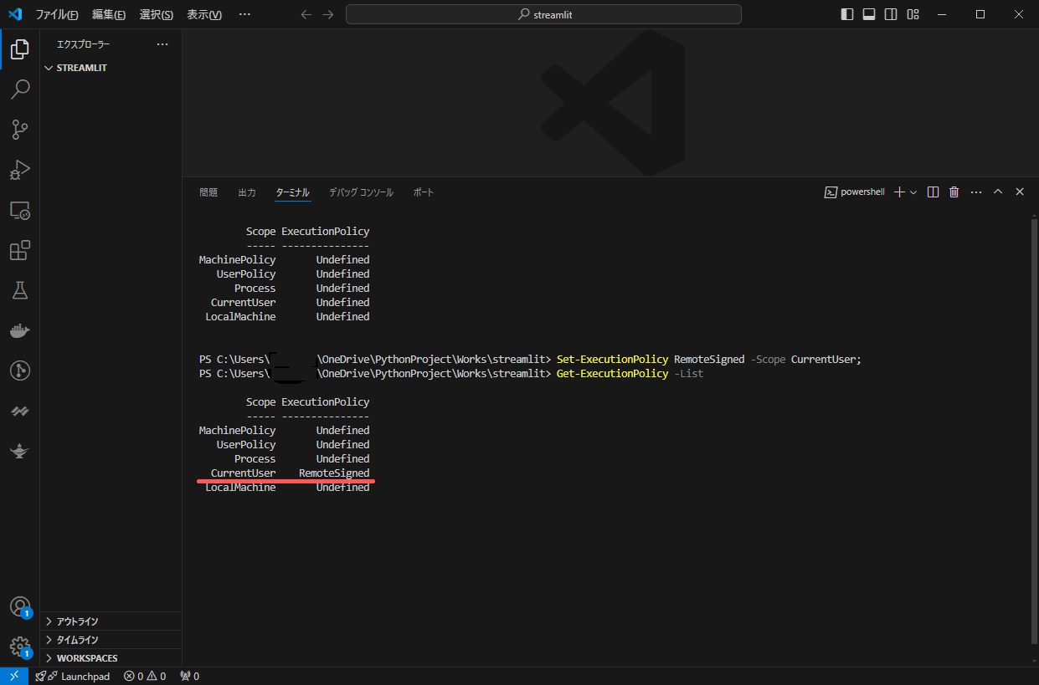Click the Kill Terminal trash icon
1039x685 pixels.
[954, 192]
